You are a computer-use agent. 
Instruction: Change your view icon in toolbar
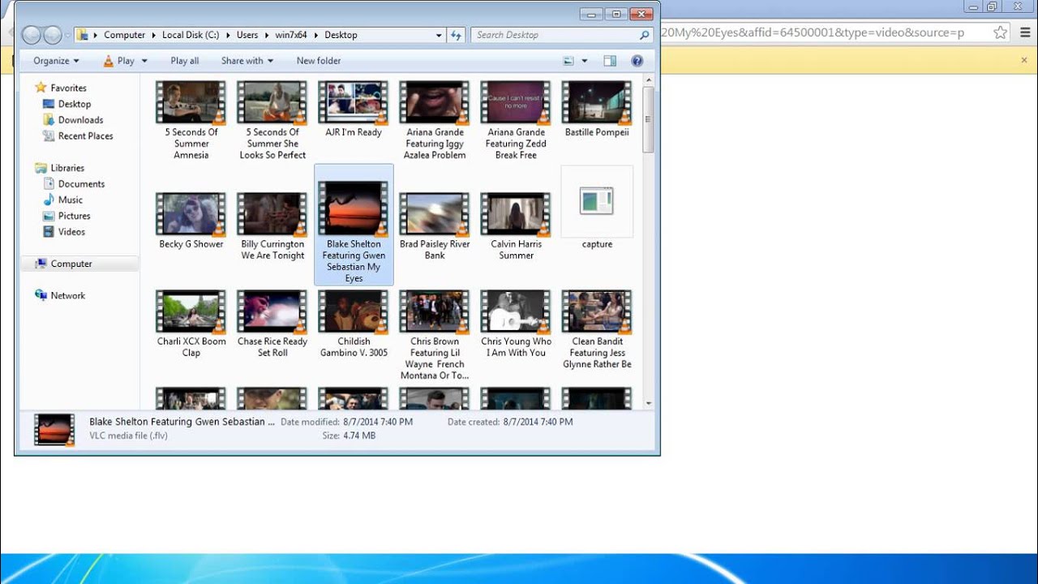point(568,61)
